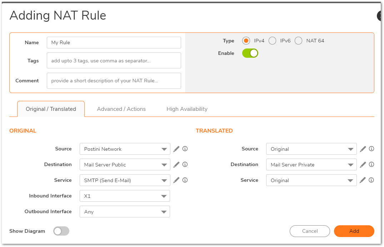
Task: Click the TRANSLATED section heading
Action: (214, 131)
